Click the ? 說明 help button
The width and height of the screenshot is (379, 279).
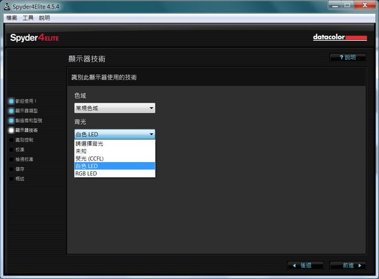(x=347, y=58)
